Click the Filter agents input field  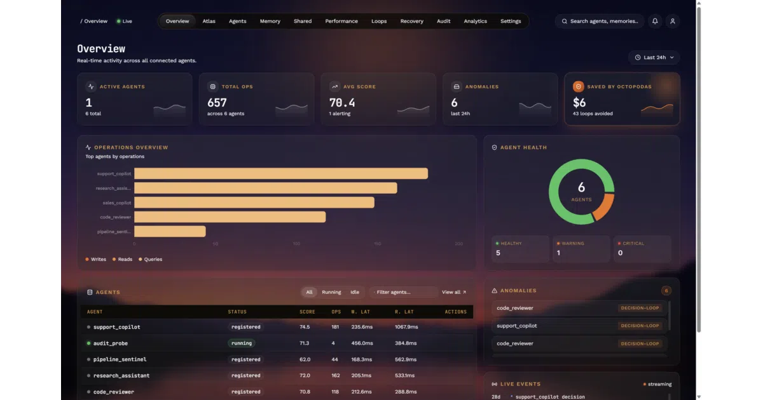click(403, 292)
